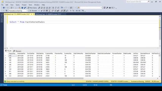
Task: Click the Query Options icon
Action: click(47, 11)
